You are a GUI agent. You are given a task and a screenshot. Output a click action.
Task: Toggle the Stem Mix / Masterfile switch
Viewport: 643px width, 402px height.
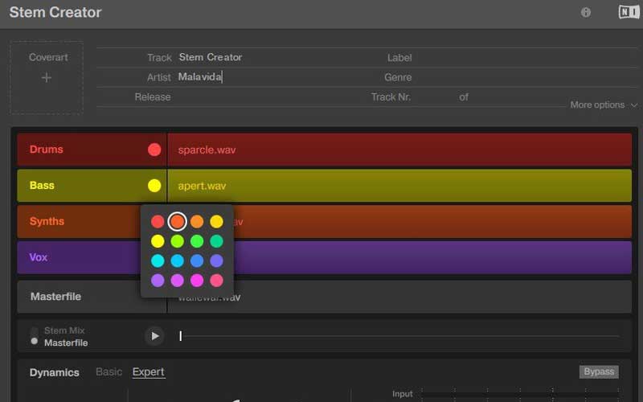click(35, 336)
